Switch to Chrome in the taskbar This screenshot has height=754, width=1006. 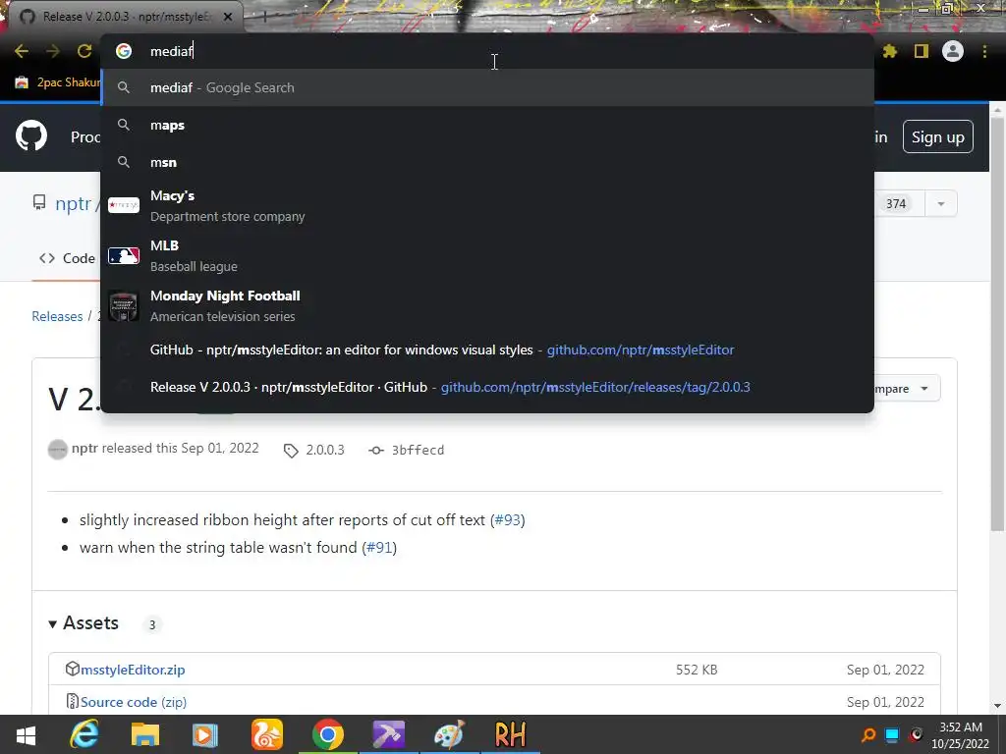point(328,734)
